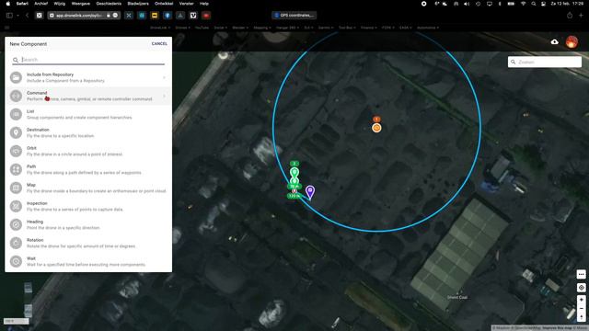Go back with Safari back arrow
589x331 pixels.
[x=27, y=16]
